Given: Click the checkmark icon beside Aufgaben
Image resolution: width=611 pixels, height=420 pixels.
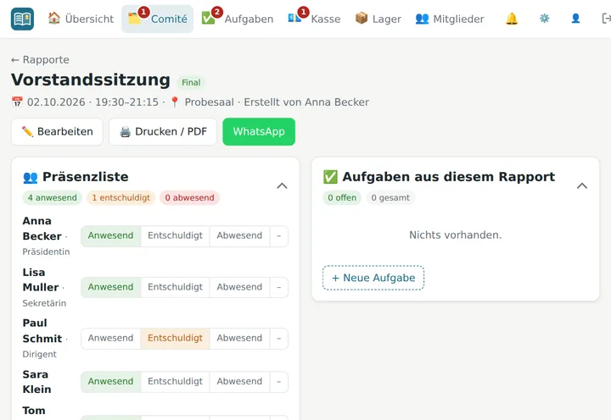Looking at the screenshot, I should [x=208, y=19].
